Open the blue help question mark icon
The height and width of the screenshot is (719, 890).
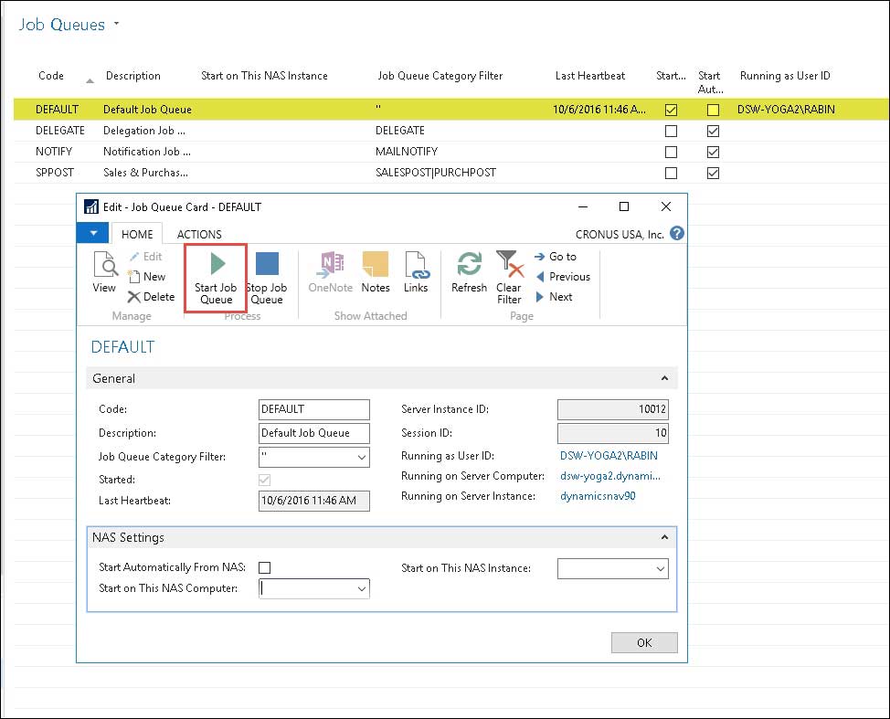tap(676, 234)
